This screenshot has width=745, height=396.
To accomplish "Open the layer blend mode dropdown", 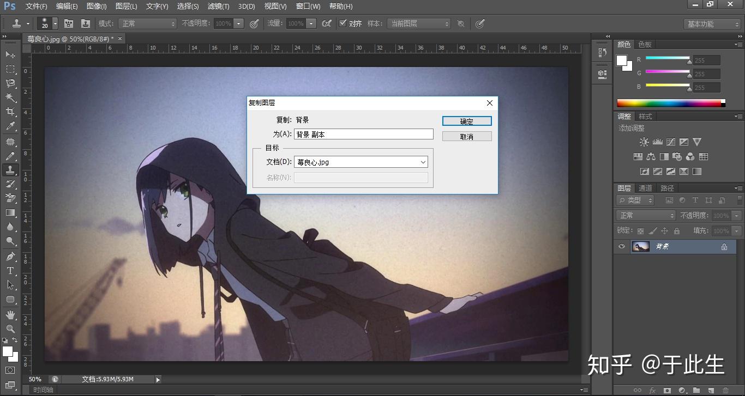I will [x=646, y=215].
